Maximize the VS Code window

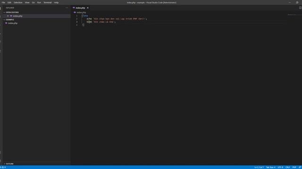pyautogui.click(x=297, y=2)
